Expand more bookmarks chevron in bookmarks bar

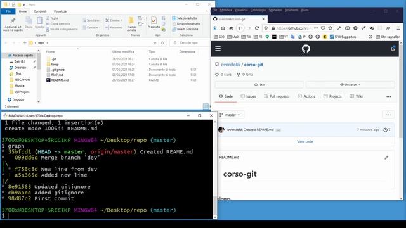pos(370,37)
